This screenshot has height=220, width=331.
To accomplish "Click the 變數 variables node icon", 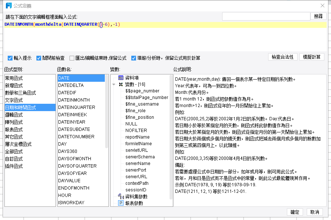I will pyautogui.click(x=121, y=84).
